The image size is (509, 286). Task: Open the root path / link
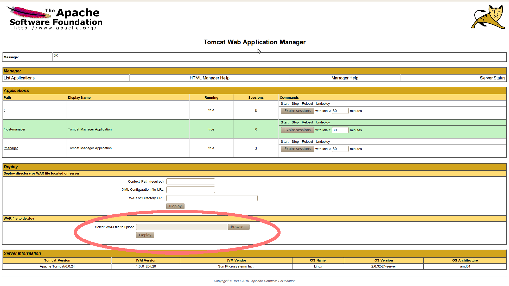pyautogui.click(x=4, y=110)
